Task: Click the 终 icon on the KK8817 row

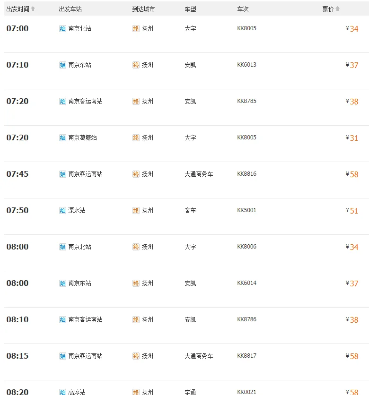Action: coord(136,356)
